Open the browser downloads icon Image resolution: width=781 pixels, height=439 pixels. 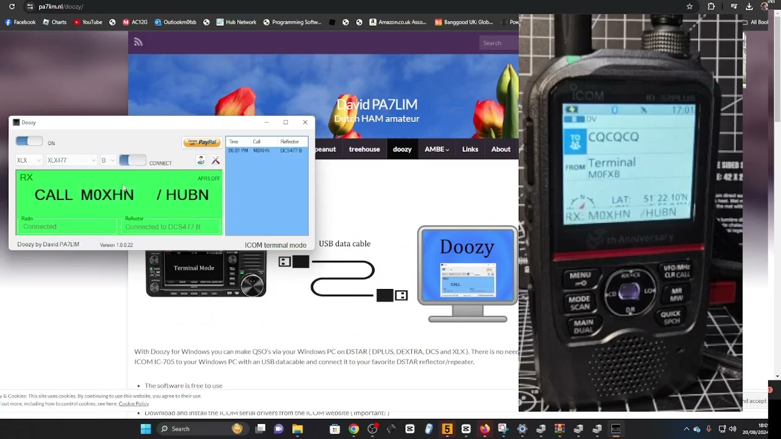[749, 6]
